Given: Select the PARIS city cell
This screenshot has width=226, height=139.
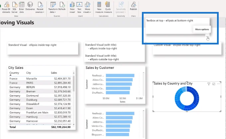Looking at the screenshot, I should 30,83.
